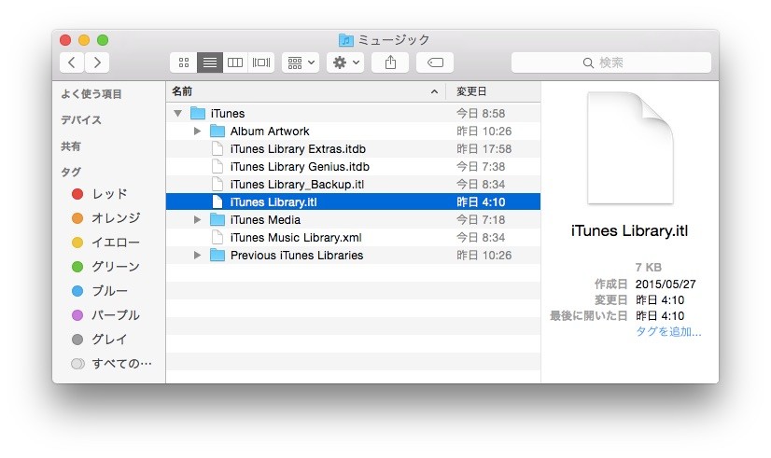Image resolution: width=771 pixels, height=458 pixels.
Task: Click the 2015/05/27 creation date value
Action: (666, 285)
